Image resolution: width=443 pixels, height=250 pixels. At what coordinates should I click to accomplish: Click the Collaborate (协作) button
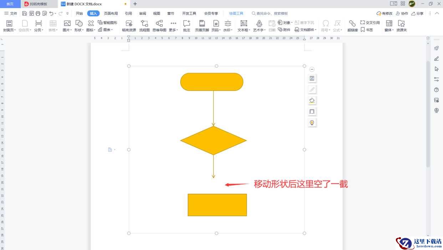402,14
